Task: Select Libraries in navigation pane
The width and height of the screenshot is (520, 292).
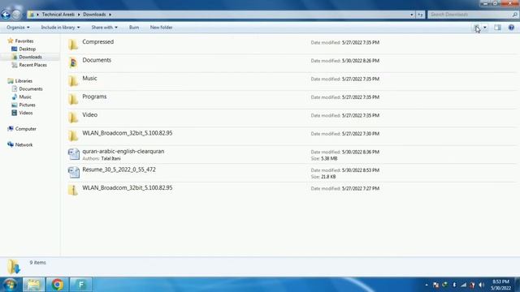Action: coord(24,81)
